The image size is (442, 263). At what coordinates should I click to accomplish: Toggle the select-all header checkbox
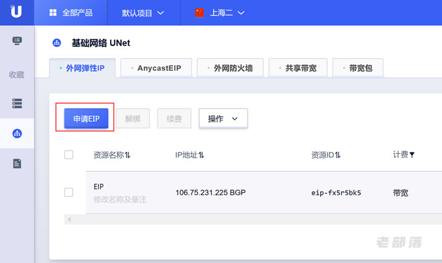69,154
